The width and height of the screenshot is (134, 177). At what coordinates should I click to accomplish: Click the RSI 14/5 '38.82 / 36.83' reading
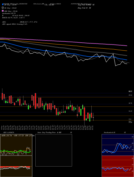click(24, 16)
